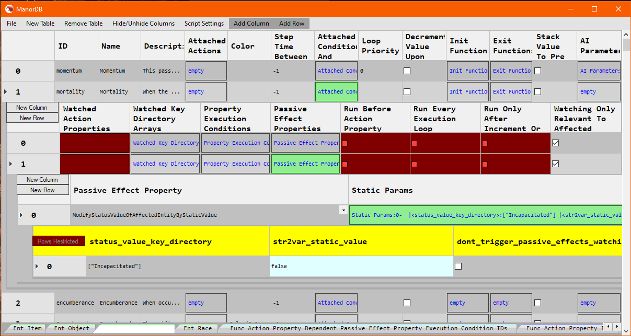Click the ["Incapacitated"] cell
This screenshot has width=631, height=336.
pyautogui.click(x=178, y=266)
